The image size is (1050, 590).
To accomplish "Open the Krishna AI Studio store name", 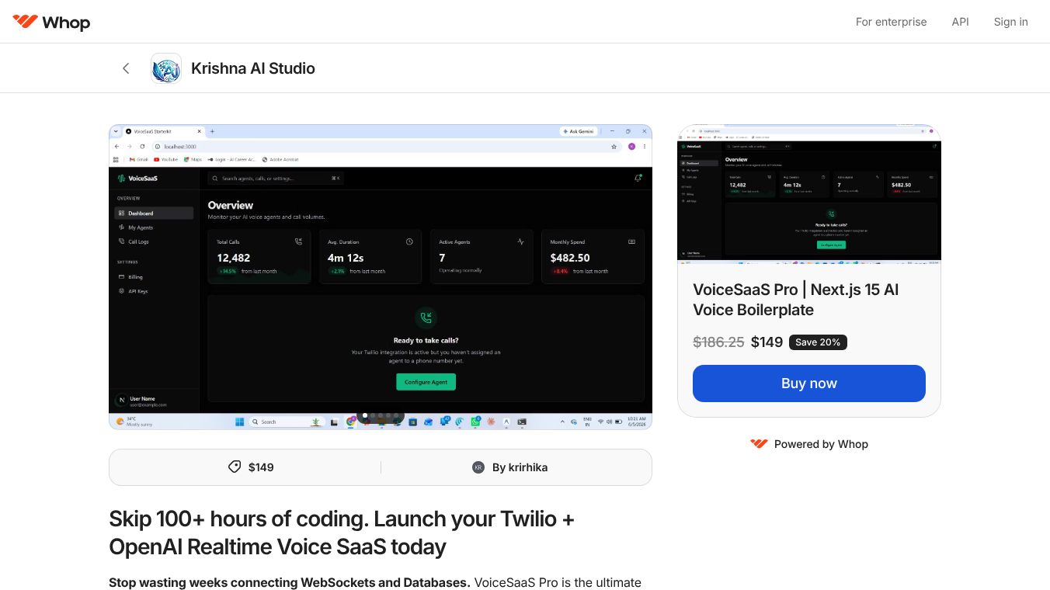I will tap(253, 68).
